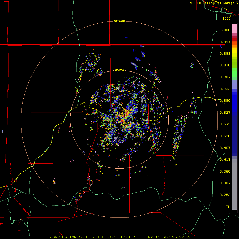
Task: Click the CORRELATION COEFFICIENT (CC) product title
Action: (x=84, y=237)
